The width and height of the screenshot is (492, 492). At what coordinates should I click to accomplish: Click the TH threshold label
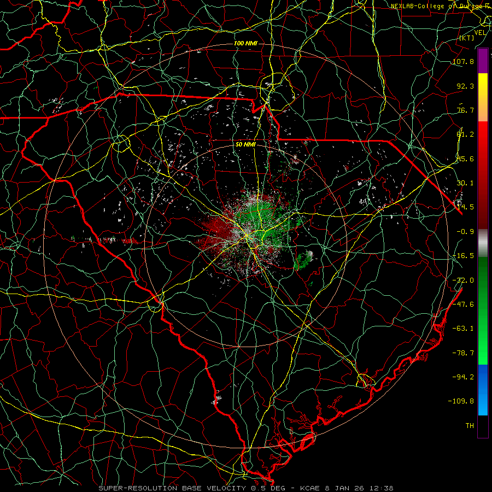click(470, 426)
